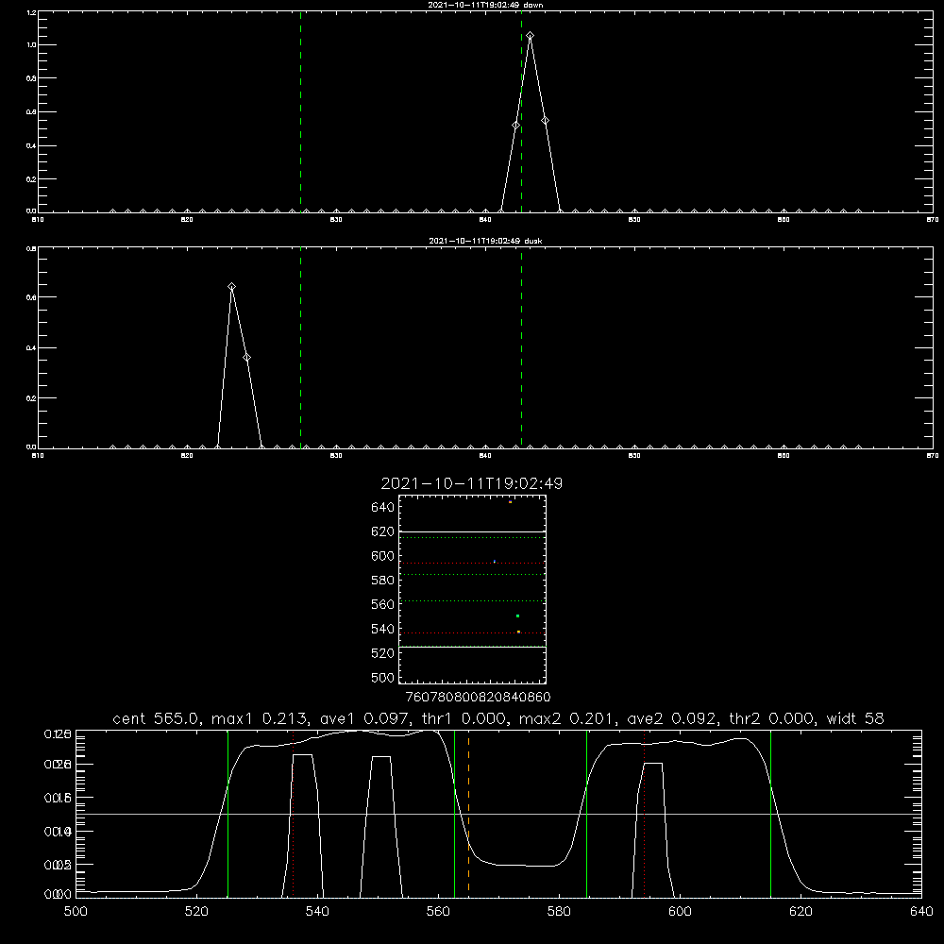
Task: Click the dawn plot title text
Action: pos(485,5)
